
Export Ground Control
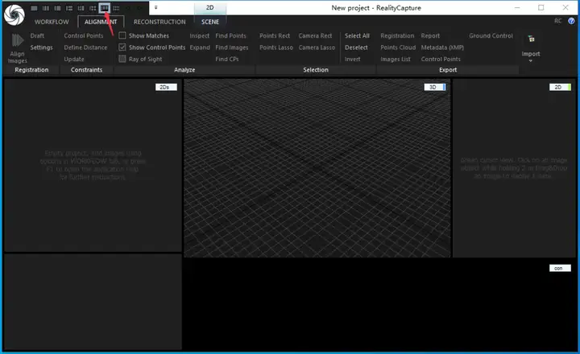pyautogui.click(x=491, y=36)
